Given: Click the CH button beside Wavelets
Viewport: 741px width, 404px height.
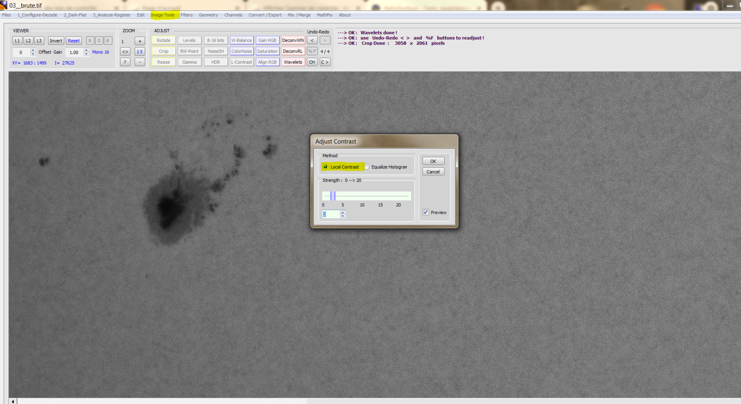Looking at the screenshot, I should 312,62.
